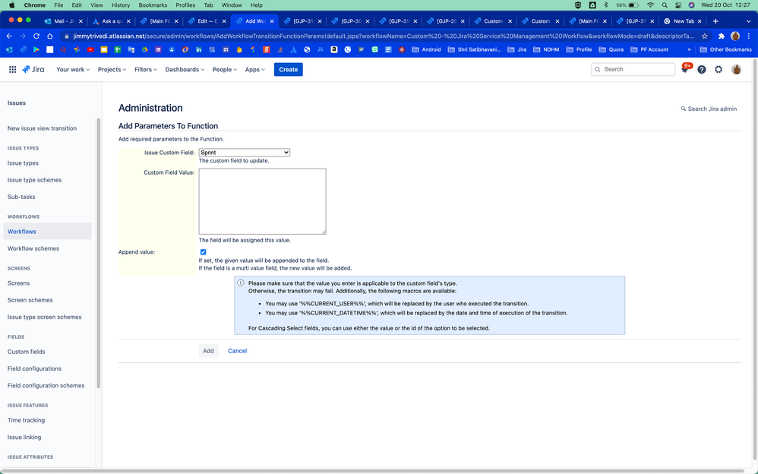Click the Bookmarks menu in the menu bar
This screenshot has height=474, width=758.
pos(152,4)
